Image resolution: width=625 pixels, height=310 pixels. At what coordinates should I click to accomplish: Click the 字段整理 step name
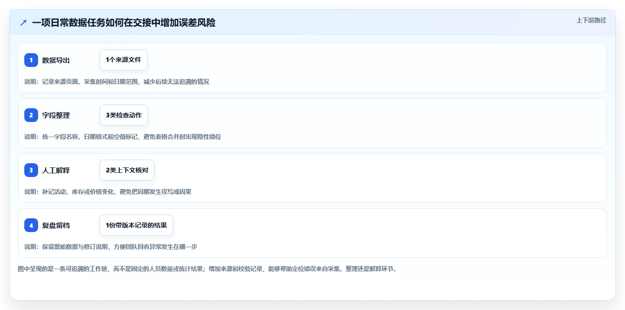pyautogui.click(x=56, y=115)
